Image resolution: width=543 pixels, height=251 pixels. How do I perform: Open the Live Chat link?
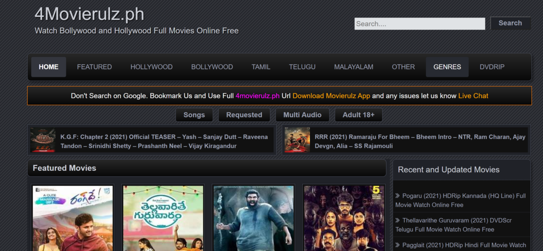pyautogui.click(x=473, y=96)
